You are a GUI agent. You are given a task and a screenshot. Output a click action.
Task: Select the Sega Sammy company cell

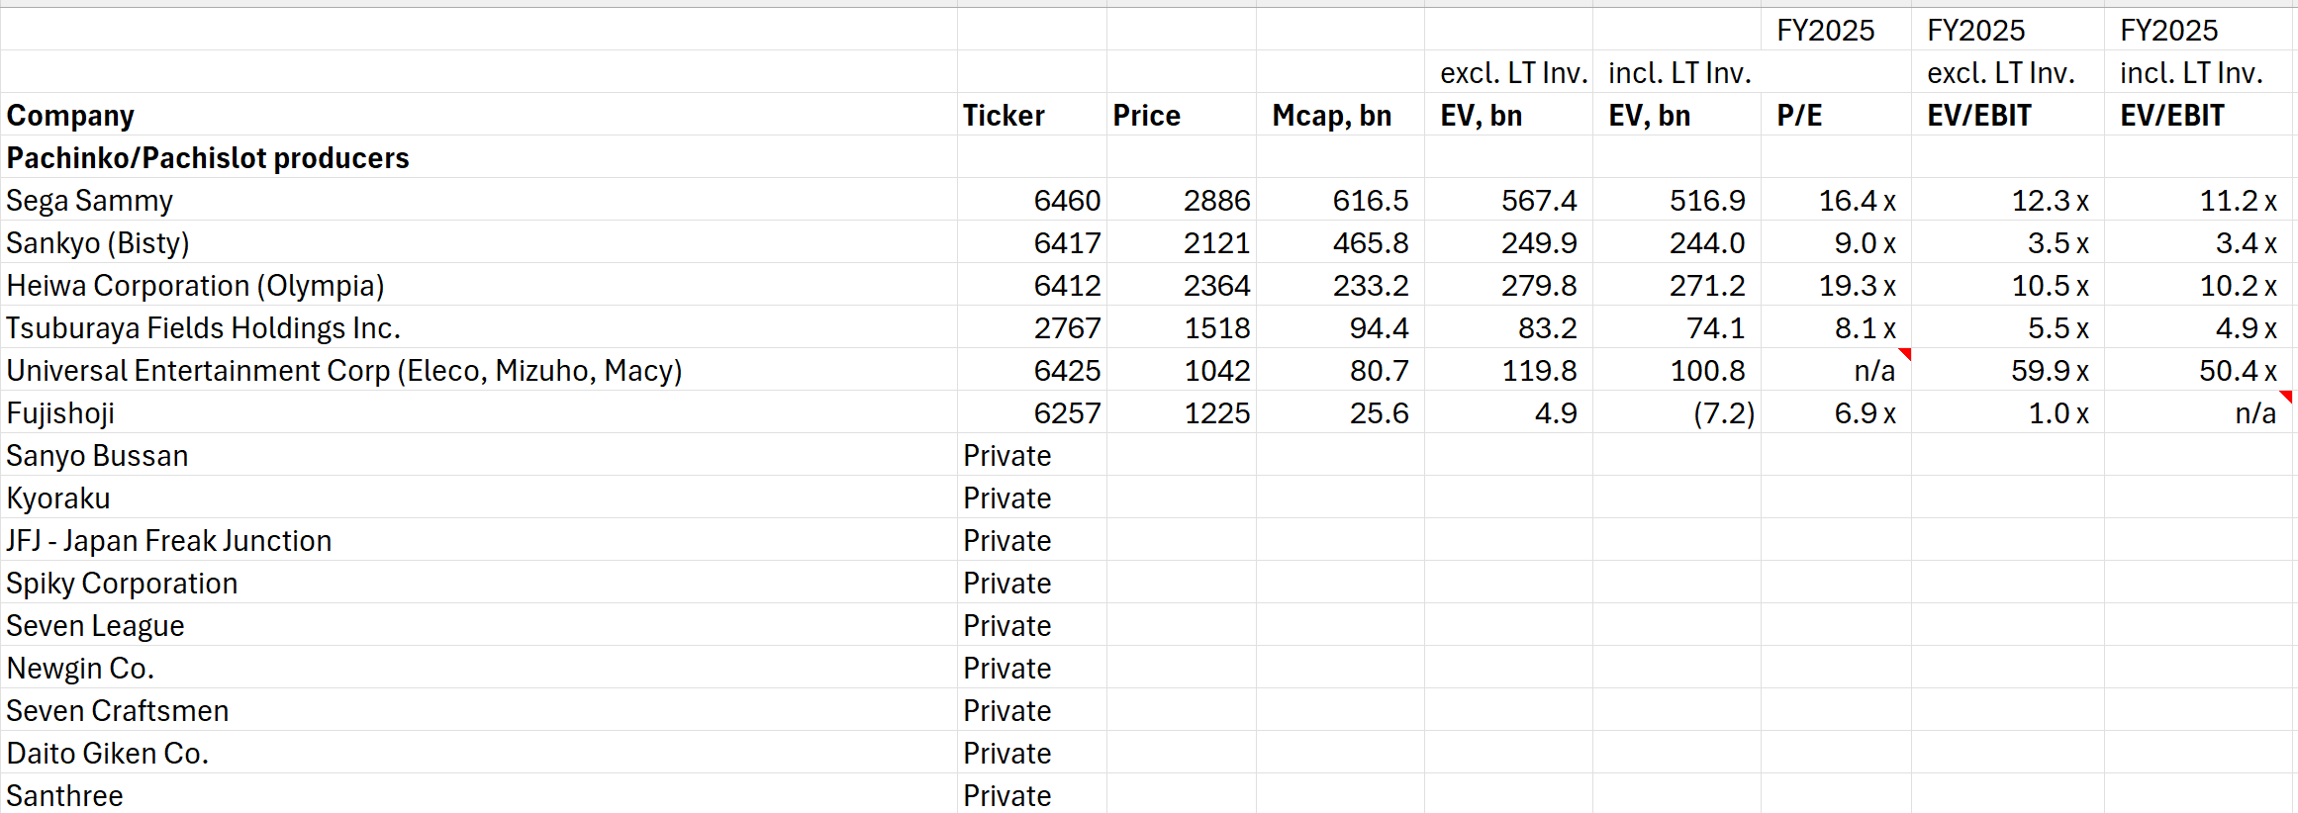click(x=479, y=200)
